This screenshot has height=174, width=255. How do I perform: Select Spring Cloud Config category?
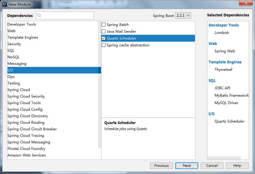53,109
